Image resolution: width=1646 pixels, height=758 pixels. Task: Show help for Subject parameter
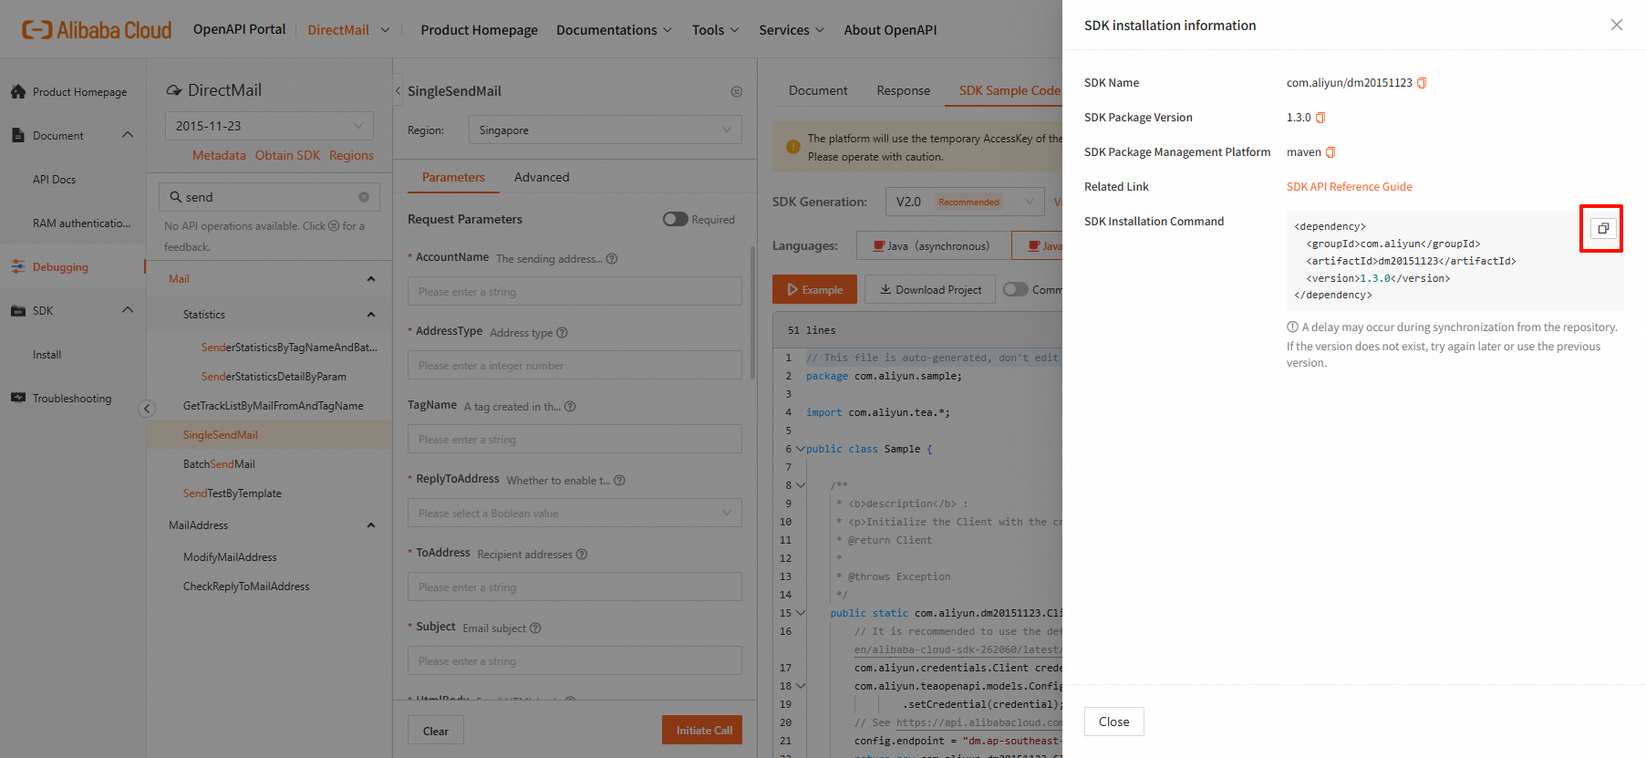point(535,628)
